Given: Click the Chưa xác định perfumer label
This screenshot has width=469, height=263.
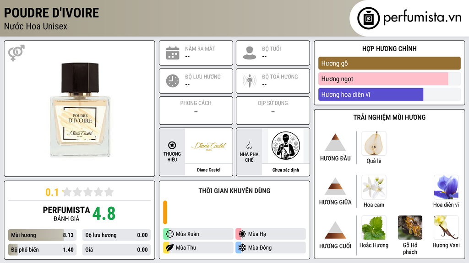Looking at the screenshot, I should click(x=286, y=170).
